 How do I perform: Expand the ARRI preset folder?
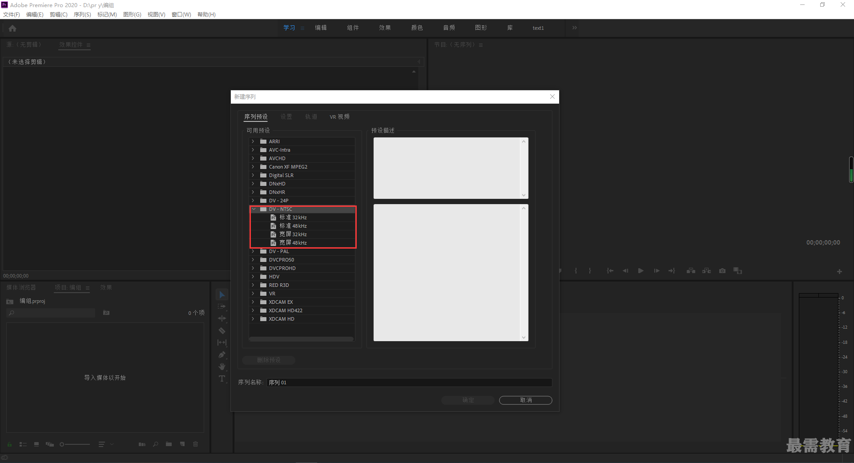click(253, 141)
